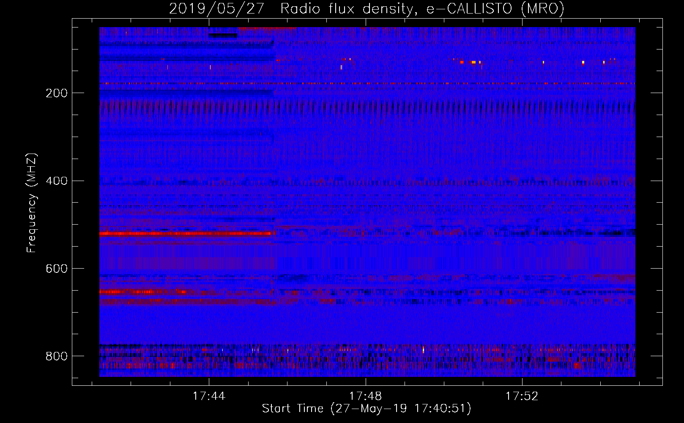Click the '200' frequency tick label
Viewport: 684px width, 423px height.
pyautogui.click(x=57, y=93)
